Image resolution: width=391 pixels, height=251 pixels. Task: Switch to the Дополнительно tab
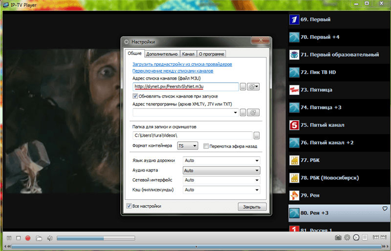click(162, 54)
